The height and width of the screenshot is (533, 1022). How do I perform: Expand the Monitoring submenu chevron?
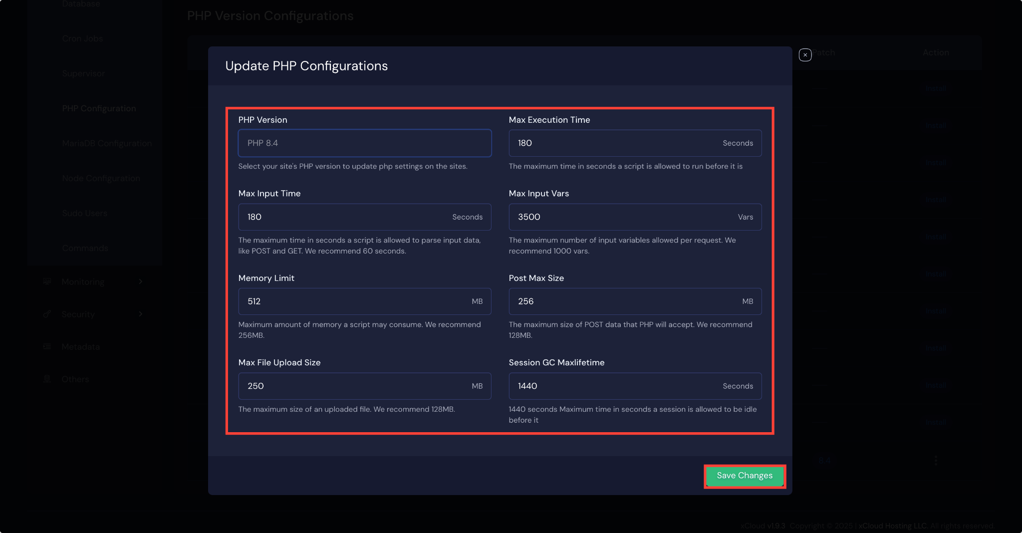pyautogui.click(x=141, y=281)
